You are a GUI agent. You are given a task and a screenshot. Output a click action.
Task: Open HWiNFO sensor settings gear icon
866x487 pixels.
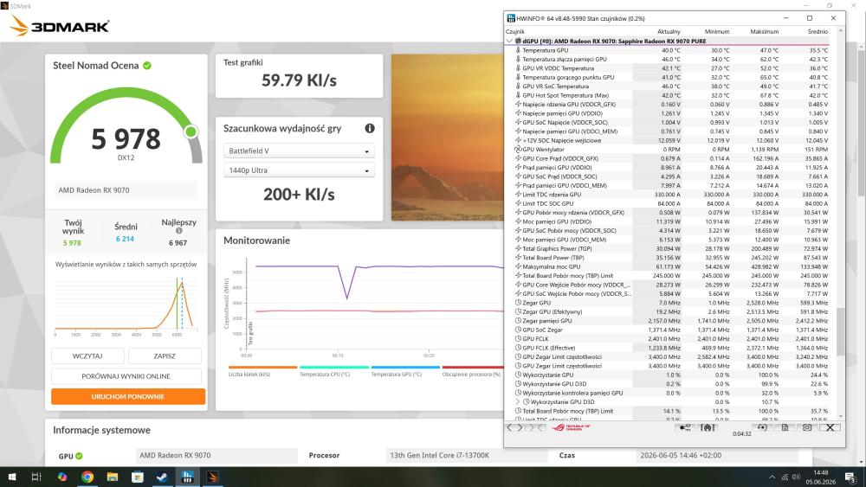click(x=807, y=427)
